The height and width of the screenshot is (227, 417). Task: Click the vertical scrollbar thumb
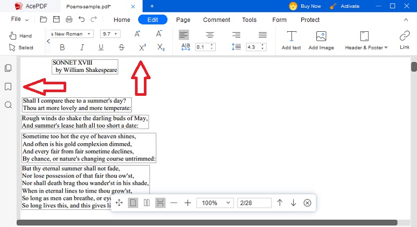point(414,67)
